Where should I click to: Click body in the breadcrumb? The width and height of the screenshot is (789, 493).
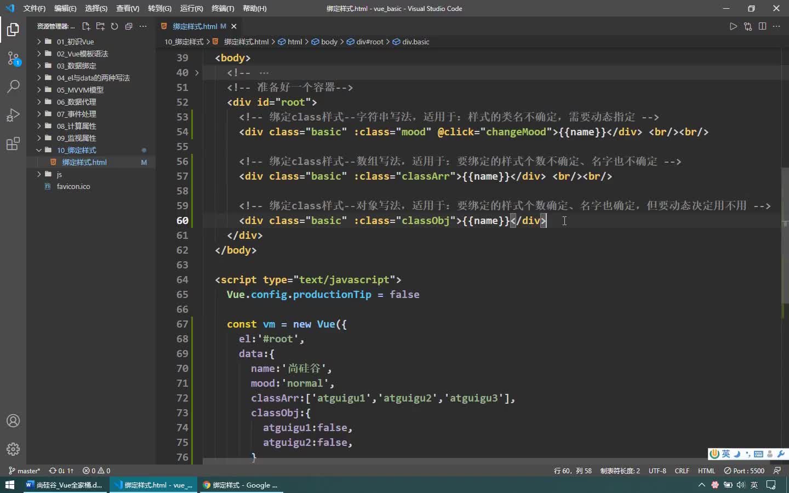pos(324,42)
